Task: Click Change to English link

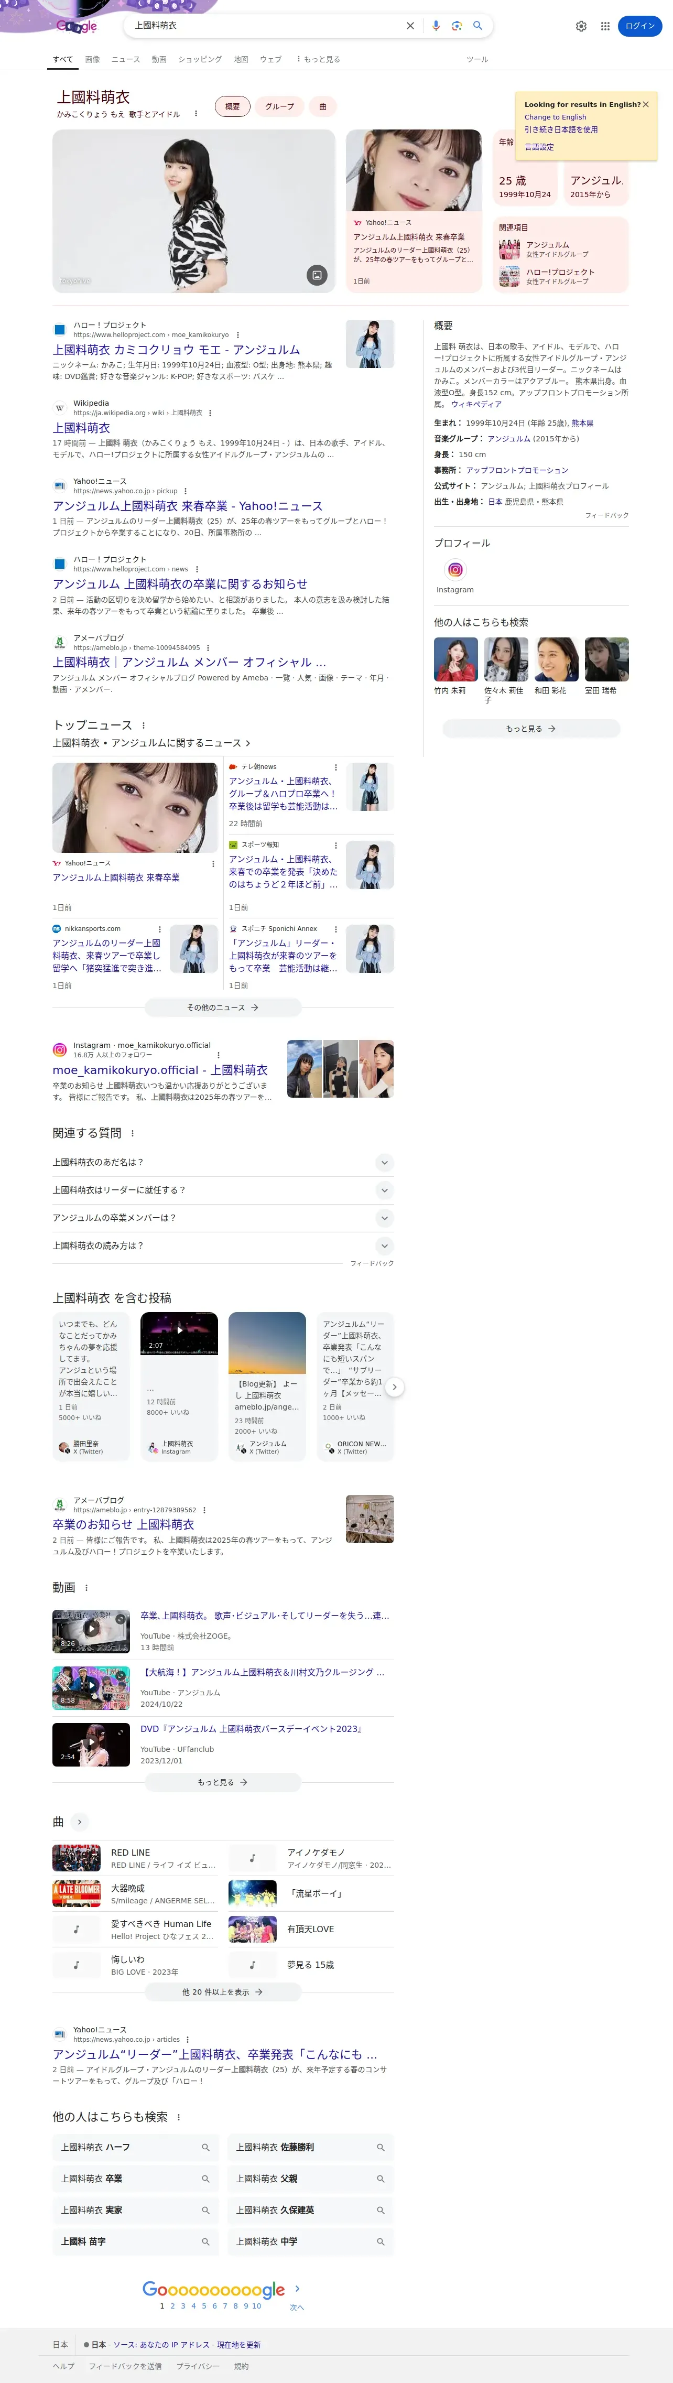Action: pyautogui.click(x=556, y=117)
